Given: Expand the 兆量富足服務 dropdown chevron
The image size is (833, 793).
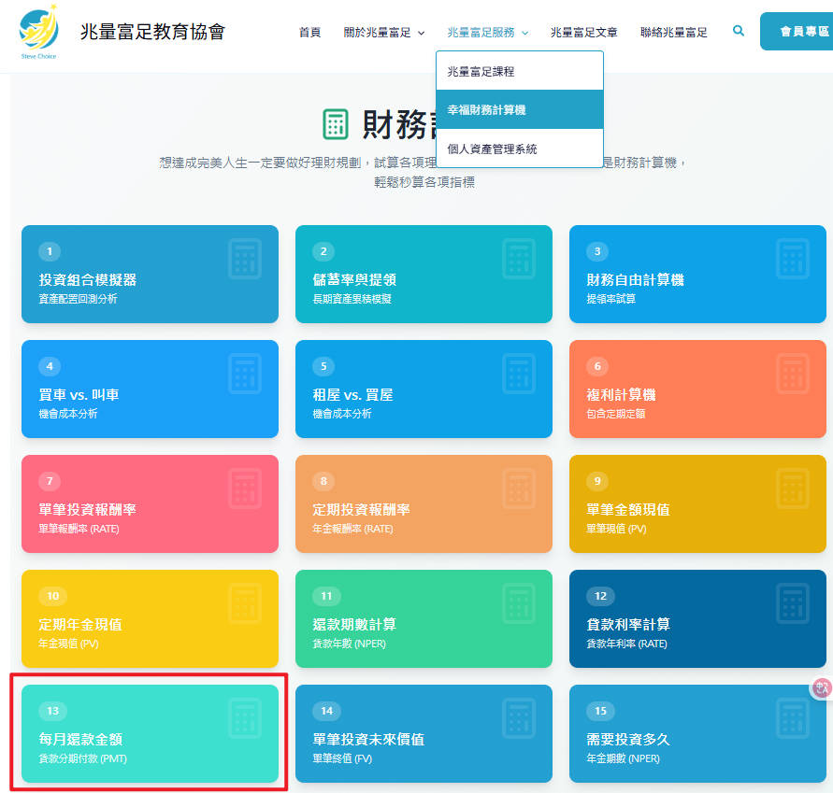Looking at the screenshot, I should pyautogui.click(x=526, y=32).
